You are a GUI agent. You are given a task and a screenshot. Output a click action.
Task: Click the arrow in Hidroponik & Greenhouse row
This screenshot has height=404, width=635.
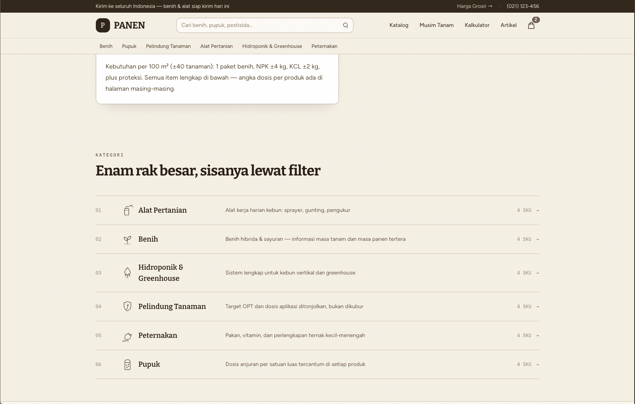point(537,273)
